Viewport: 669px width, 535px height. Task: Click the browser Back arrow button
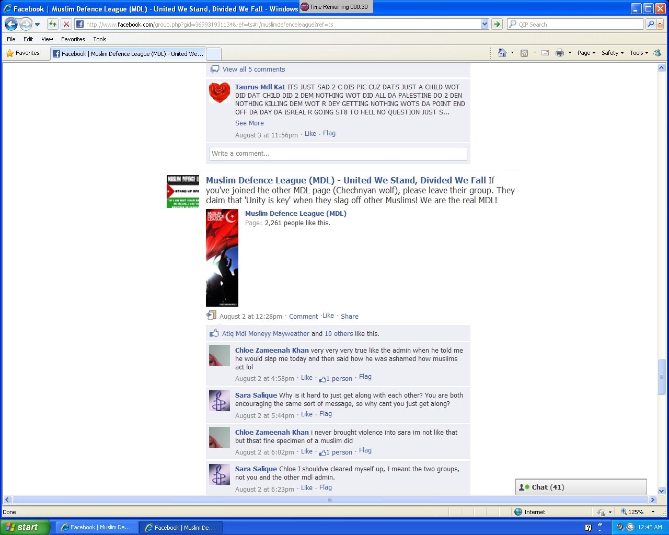[11, 24]
